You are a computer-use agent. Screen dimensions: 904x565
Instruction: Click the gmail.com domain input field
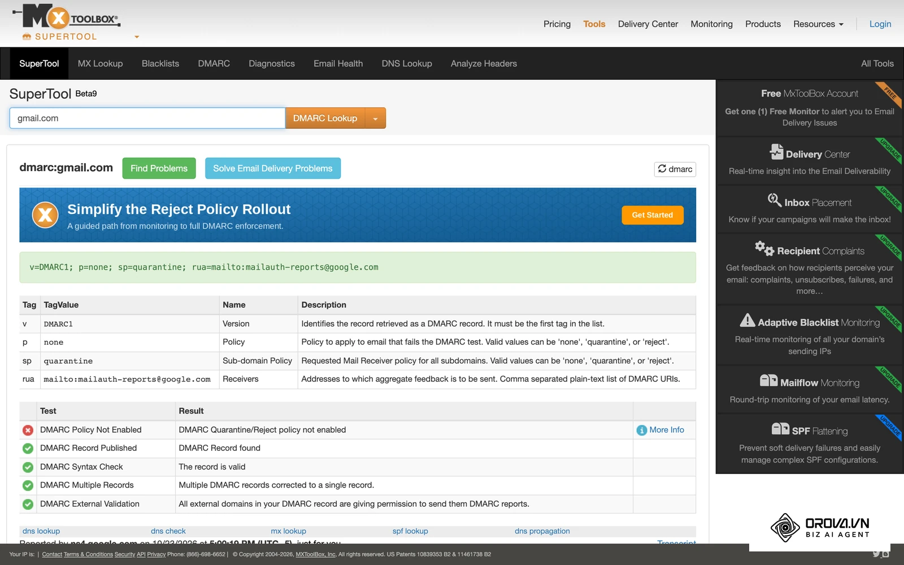[x=147, y=118]
